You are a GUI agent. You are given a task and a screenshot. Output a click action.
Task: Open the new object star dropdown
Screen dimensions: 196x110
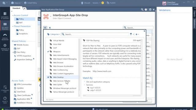tap(137, 34)
